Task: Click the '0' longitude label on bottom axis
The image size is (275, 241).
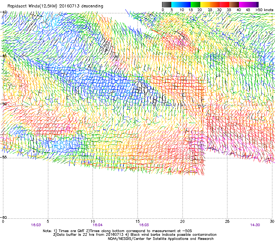Action: click(x=3, y=221)
